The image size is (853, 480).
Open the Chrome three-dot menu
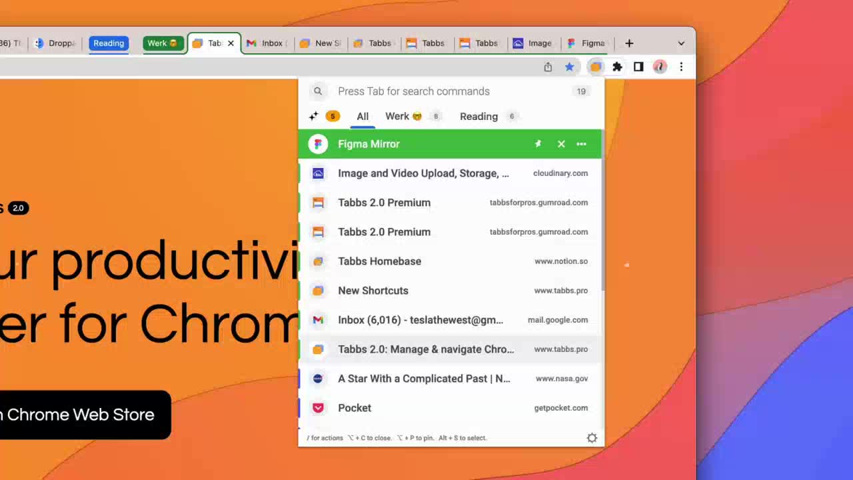tap(681, 67)
